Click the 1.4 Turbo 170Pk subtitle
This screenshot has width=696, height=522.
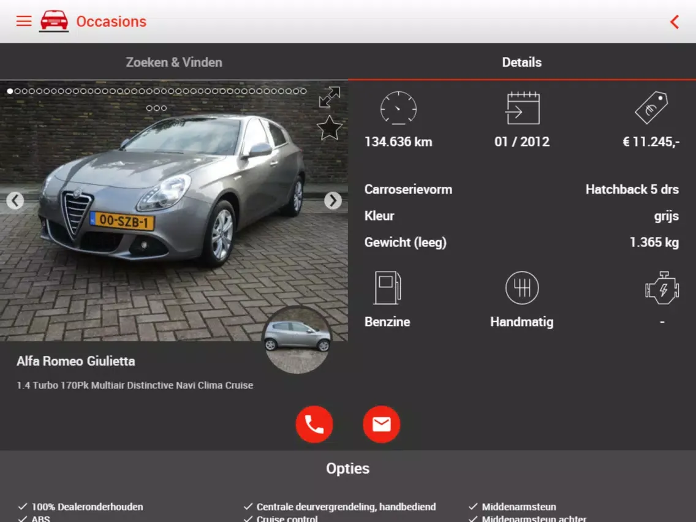click(x=135, y=385)
